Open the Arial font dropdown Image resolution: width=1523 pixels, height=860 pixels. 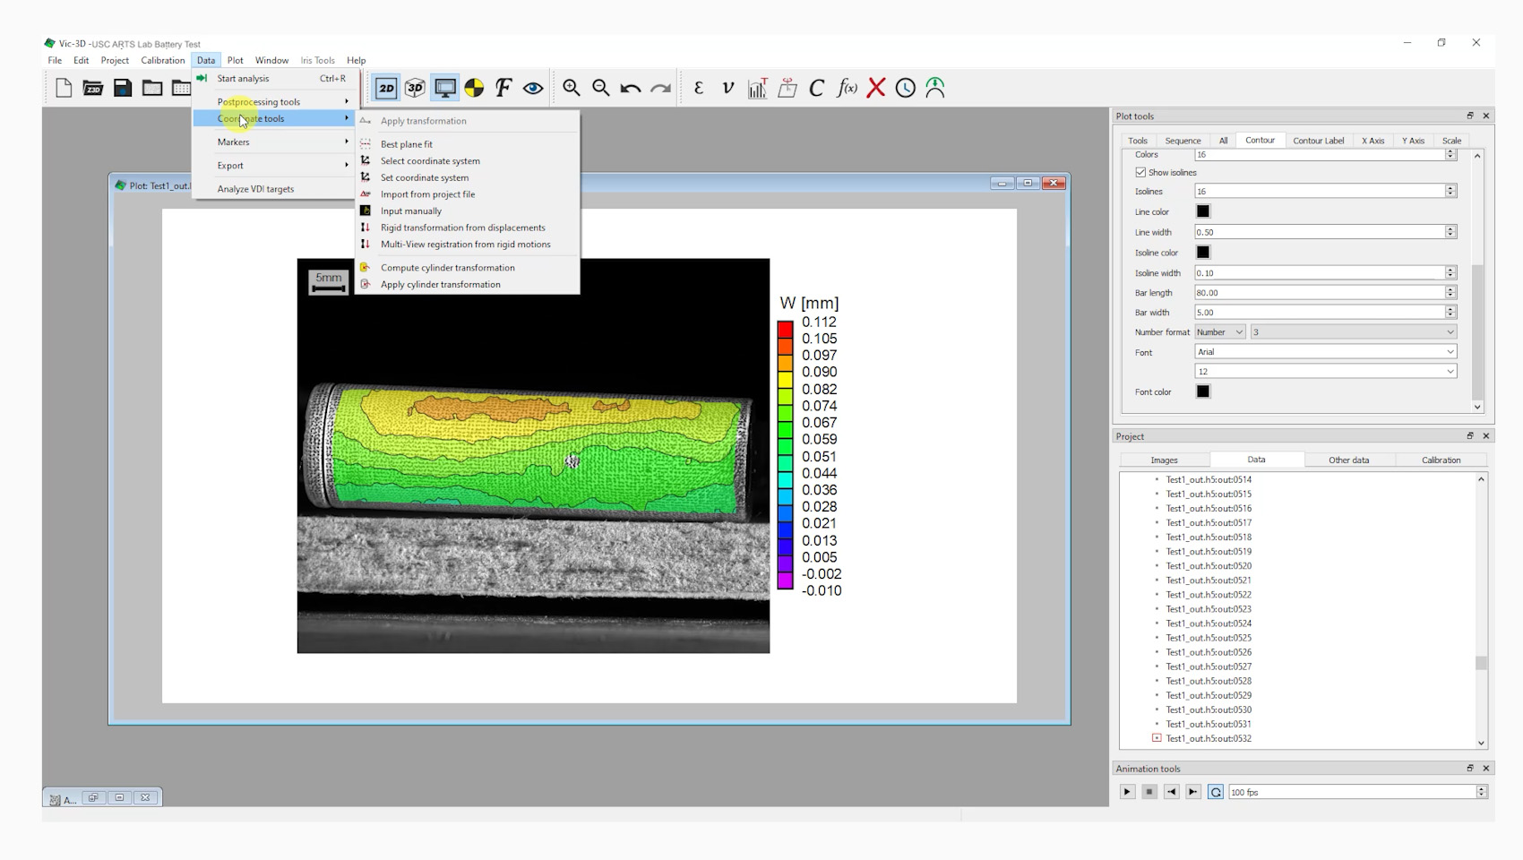[1325, 352]
